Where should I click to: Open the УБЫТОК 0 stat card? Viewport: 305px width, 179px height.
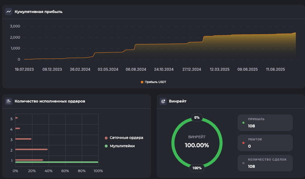click(x=265, y=143)
